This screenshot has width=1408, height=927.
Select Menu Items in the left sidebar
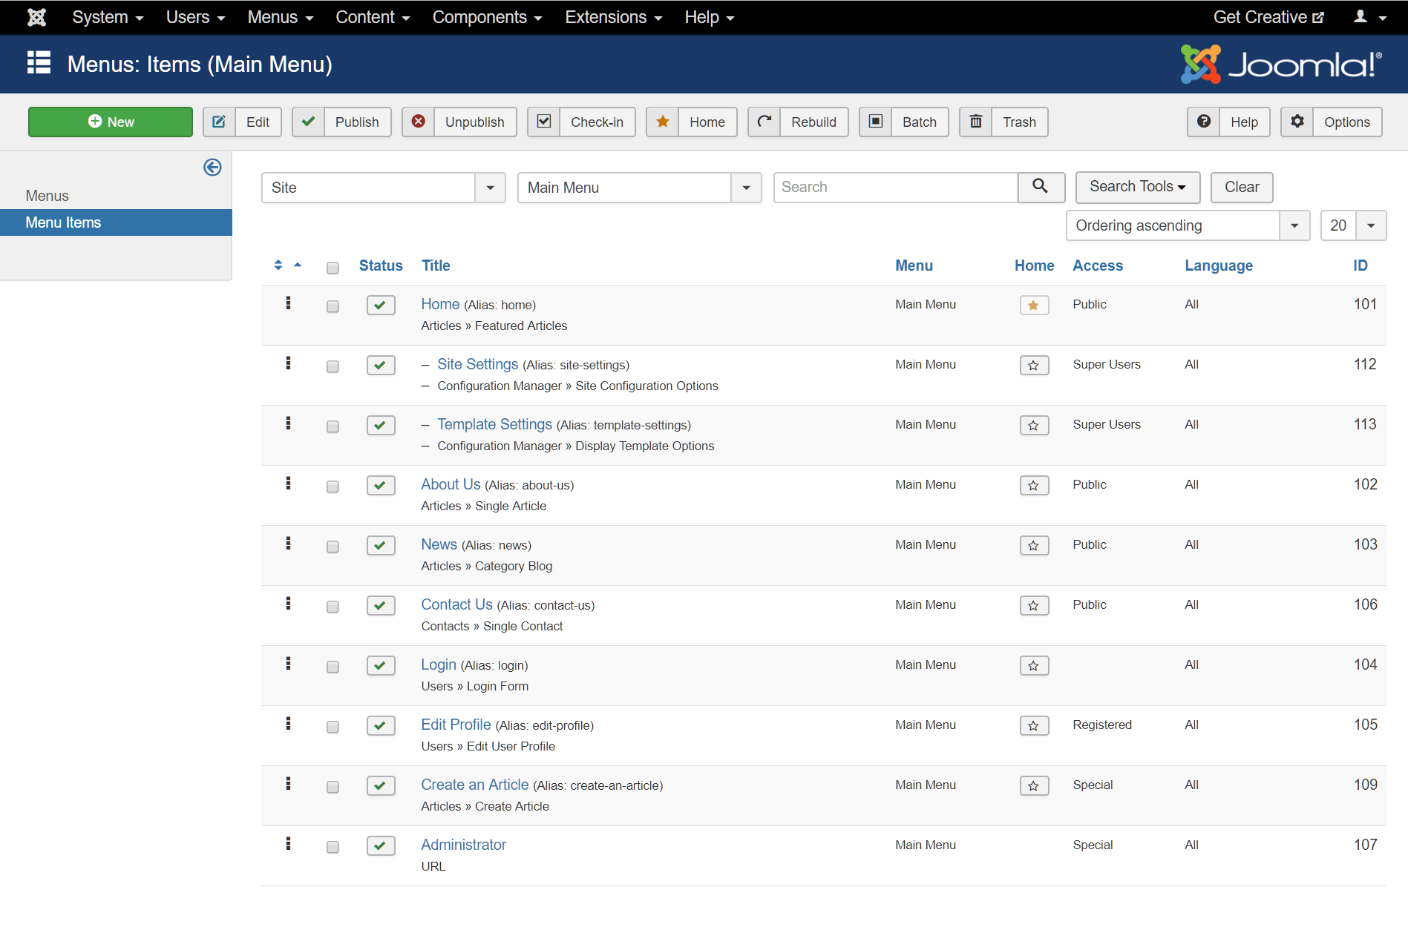click(116, 222)
